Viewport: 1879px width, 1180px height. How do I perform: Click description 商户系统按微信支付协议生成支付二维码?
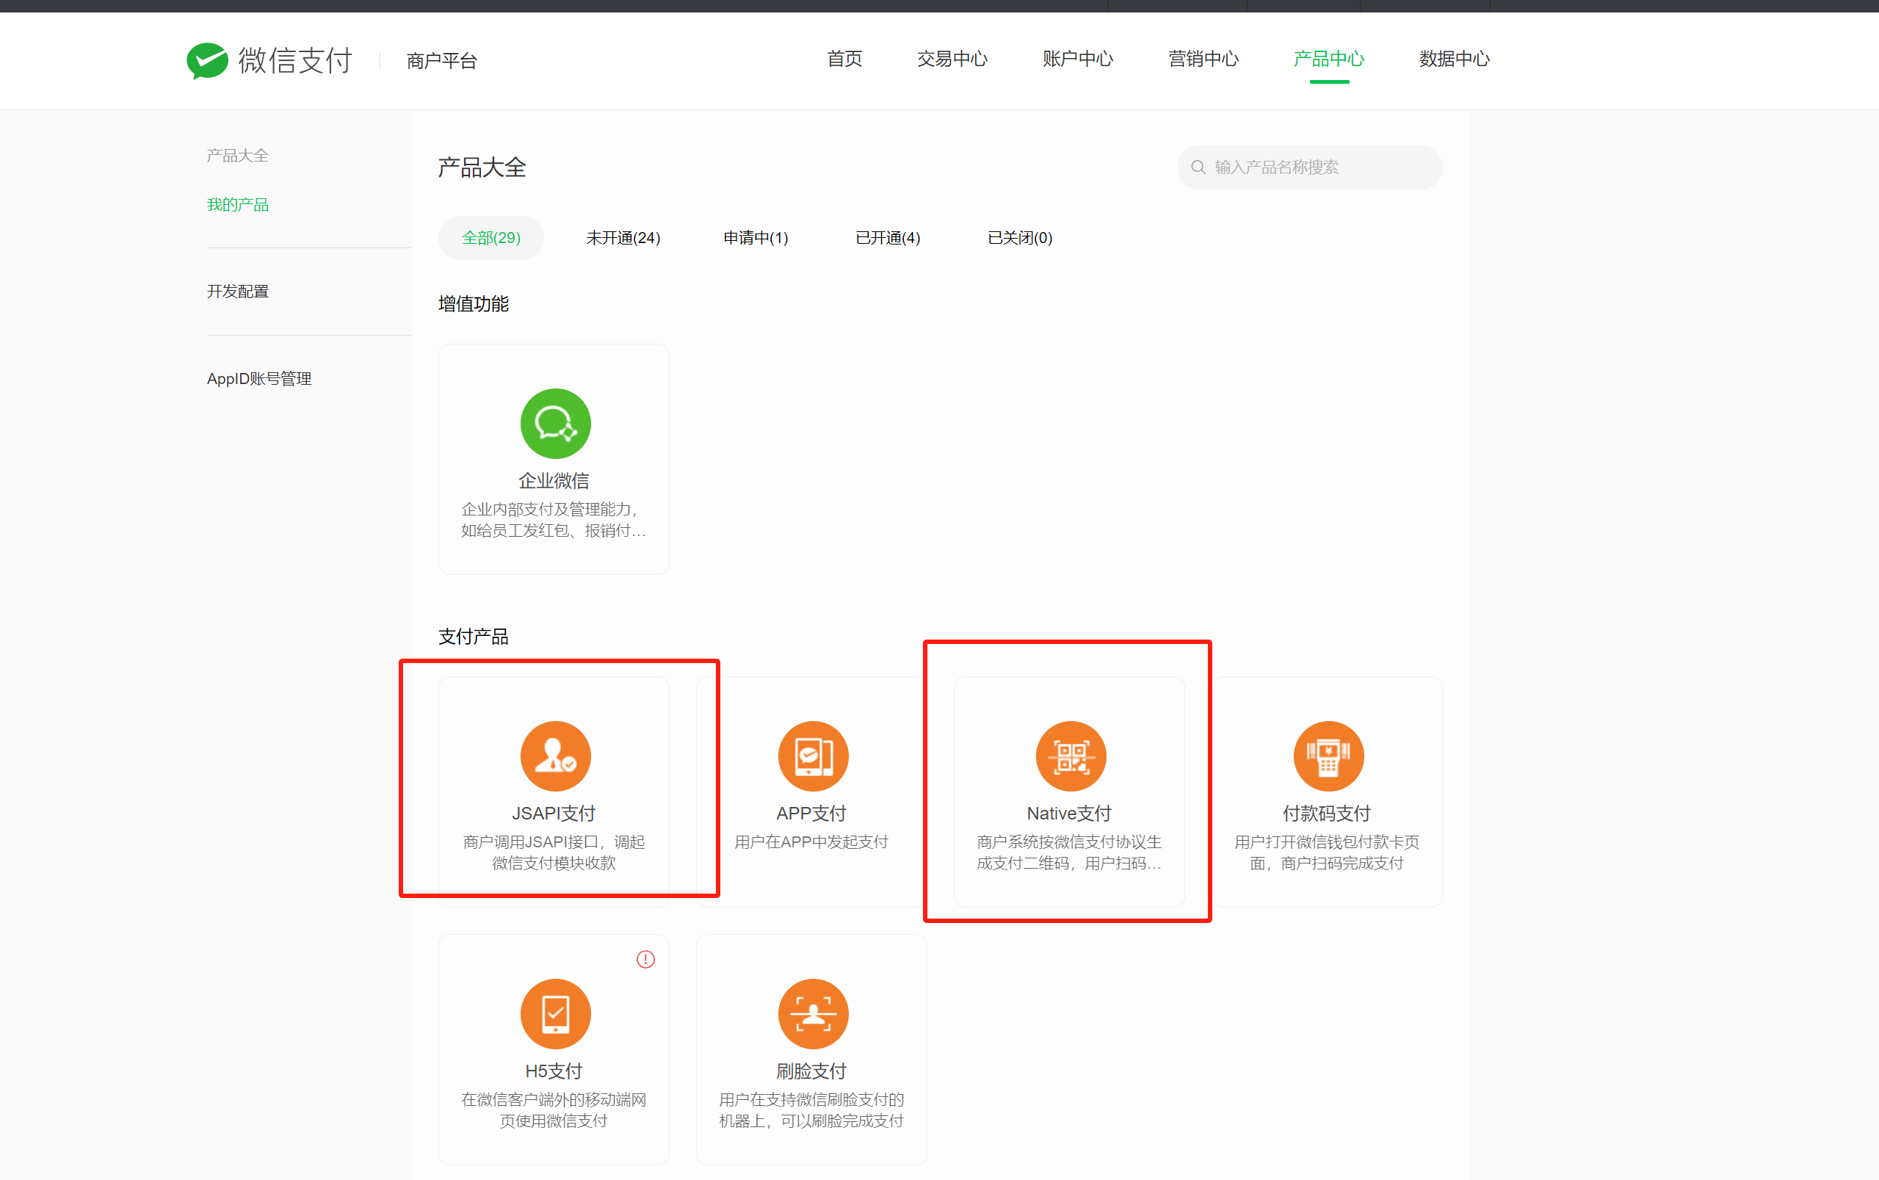tap(1069, 853)
